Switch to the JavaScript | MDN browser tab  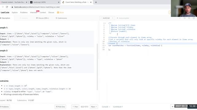45,2
